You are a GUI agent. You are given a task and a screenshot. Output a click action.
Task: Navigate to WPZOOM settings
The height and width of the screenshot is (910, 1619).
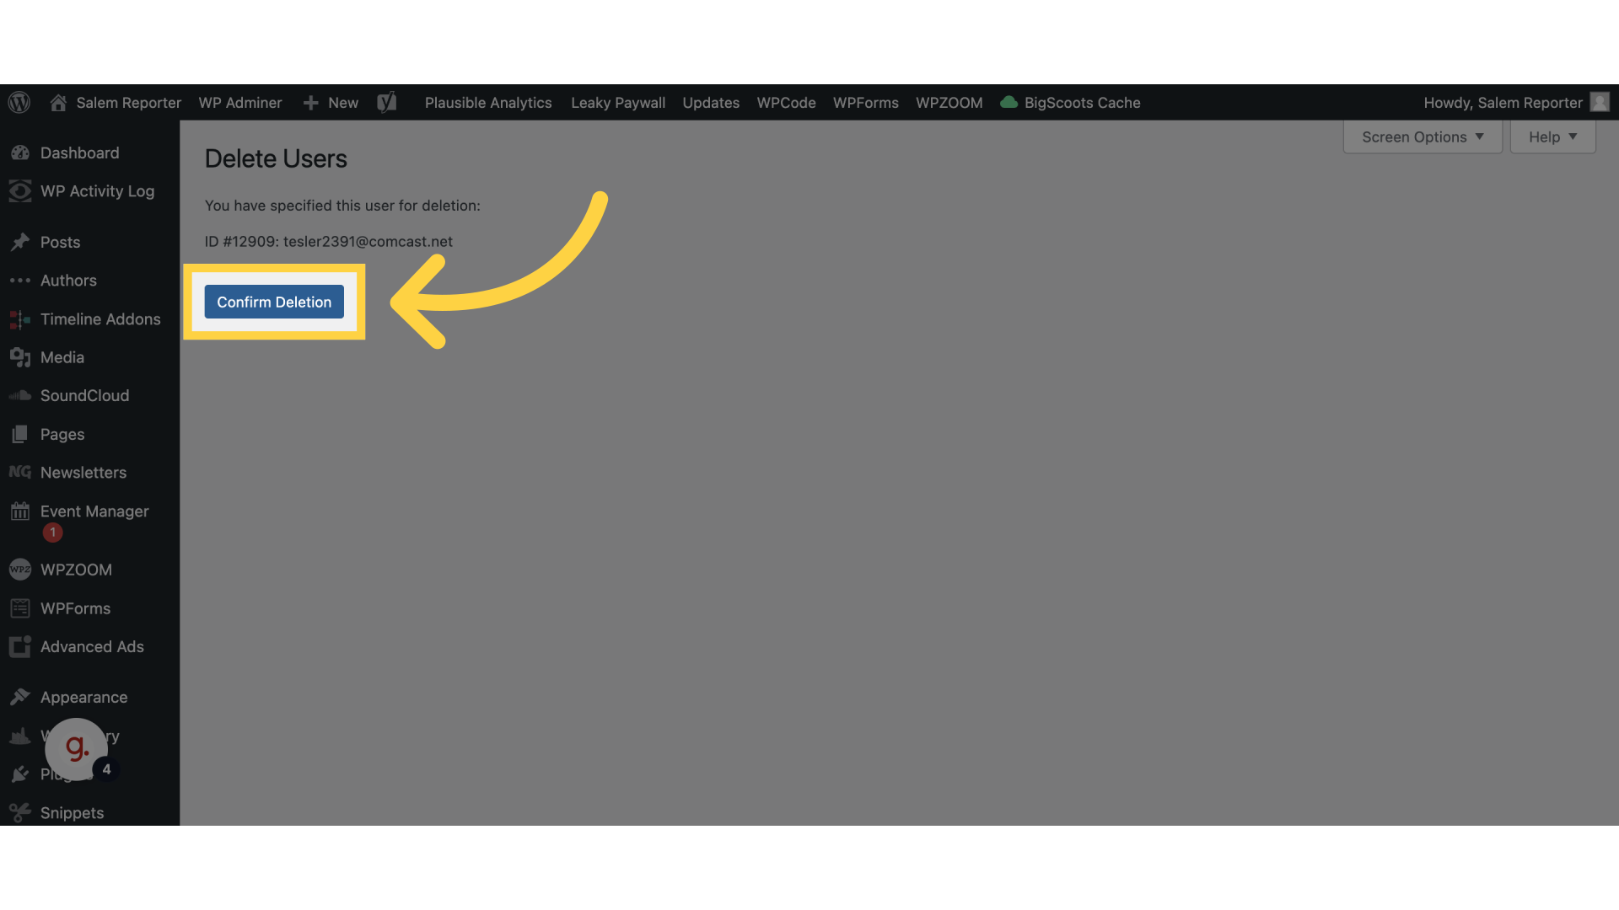tap(76, 570)
